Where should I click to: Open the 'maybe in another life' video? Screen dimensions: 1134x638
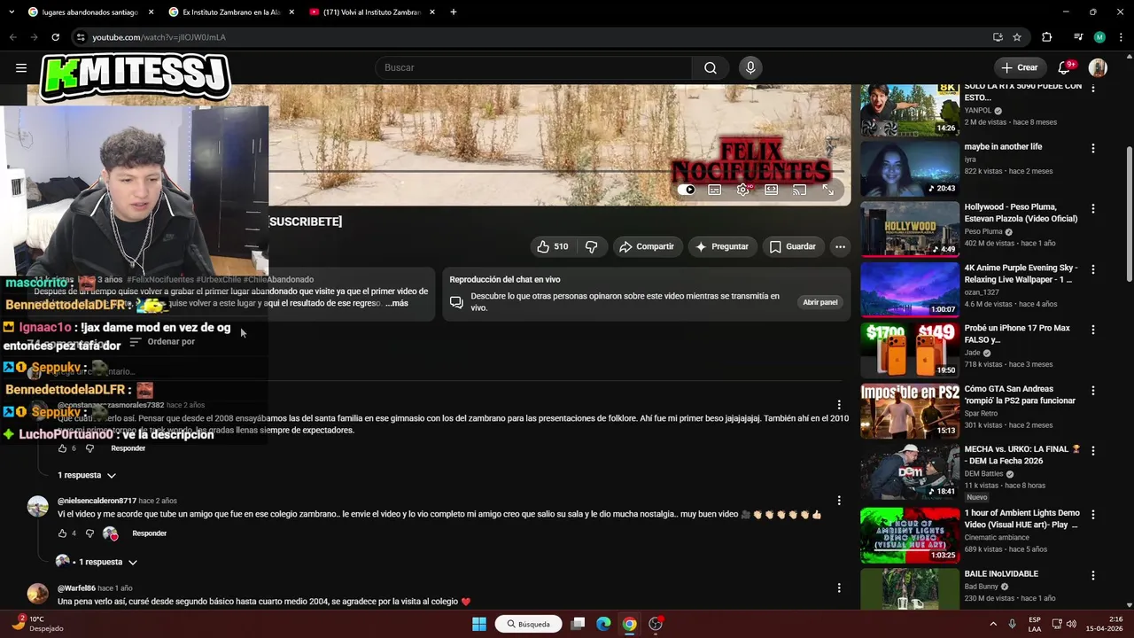tap(1003, 146)
